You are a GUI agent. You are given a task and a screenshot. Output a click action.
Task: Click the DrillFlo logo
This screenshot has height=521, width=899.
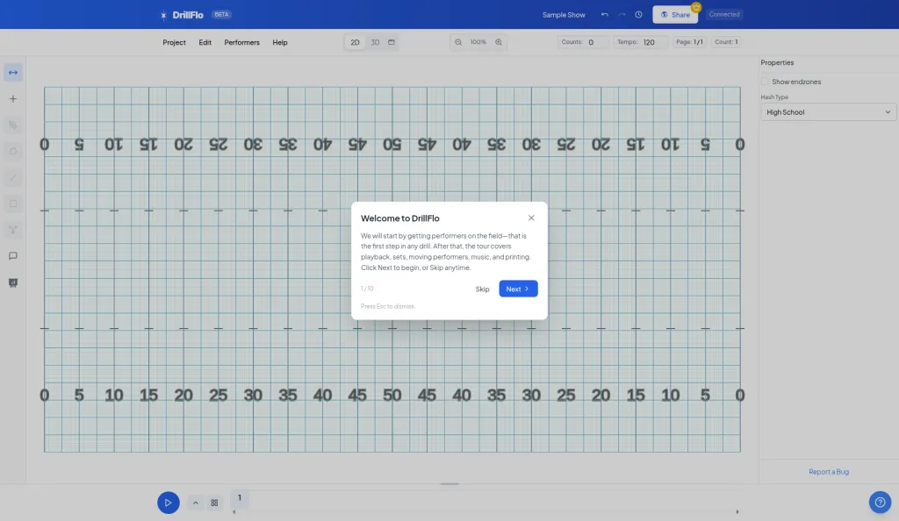182,15
